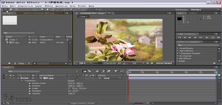The width and height of the screenshot is (222, 105).
Task: Click Reset for the Transform group
Action: click(x=71, y=81)
